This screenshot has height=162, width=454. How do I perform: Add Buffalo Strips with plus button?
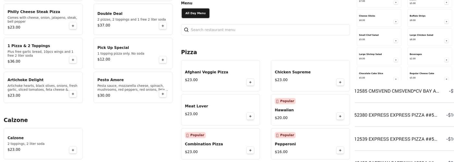(x=446, y=22)
